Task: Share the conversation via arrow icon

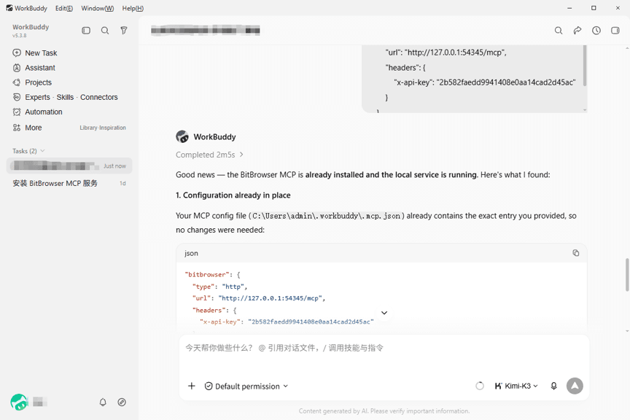Action: tap(577, 31)
